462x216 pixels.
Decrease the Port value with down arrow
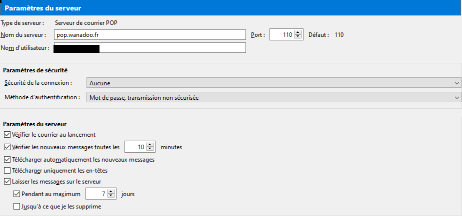click(x=298, y=37)
